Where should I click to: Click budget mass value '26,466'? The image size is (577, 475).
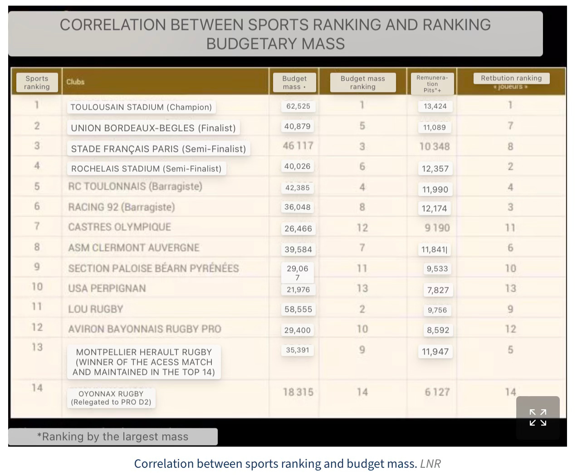(298, 229)
